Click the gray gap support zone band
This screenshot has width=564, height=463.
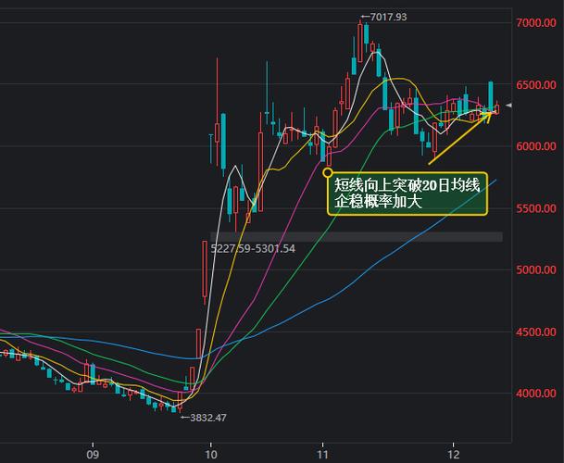(x=357, y=237)
